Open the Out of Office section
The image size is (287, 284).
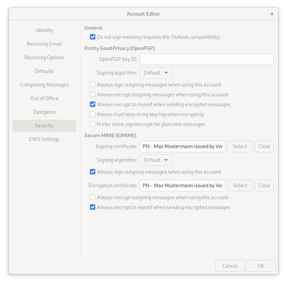44,98
